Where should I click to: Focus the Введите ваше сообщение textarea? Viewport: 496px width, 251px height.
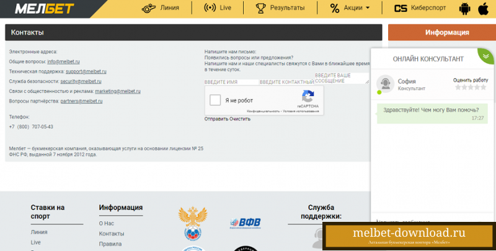coord(342,78)
